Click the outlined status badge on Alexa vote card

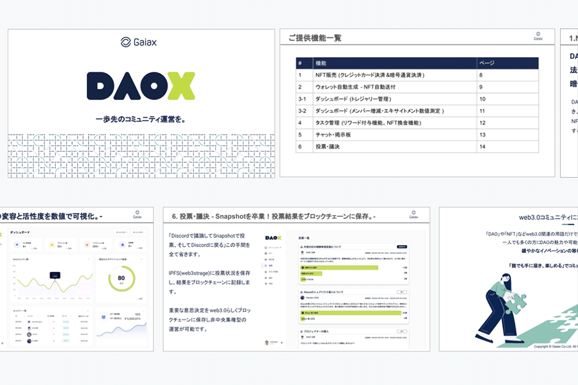click(x=402, y=292)
